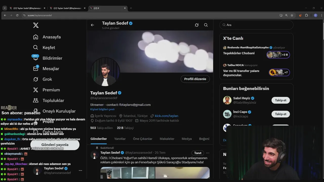Open Topluluklar people icon

click(x=36, y=100)
